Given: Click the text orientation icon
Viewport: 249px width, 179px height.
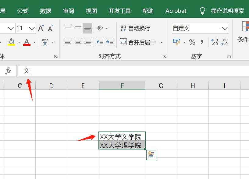Looking at the screenshot, I should (x=100, y=28).
